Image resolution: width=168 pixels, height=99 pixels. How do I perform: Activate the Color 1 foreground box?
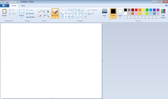click(113, 14)
